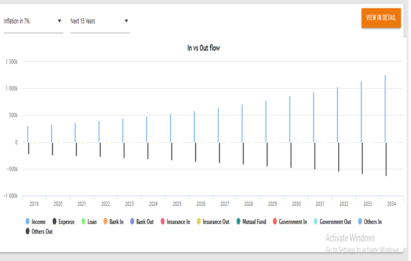Click the 2034 income bar
411x261 pixels.
[385, 108]
